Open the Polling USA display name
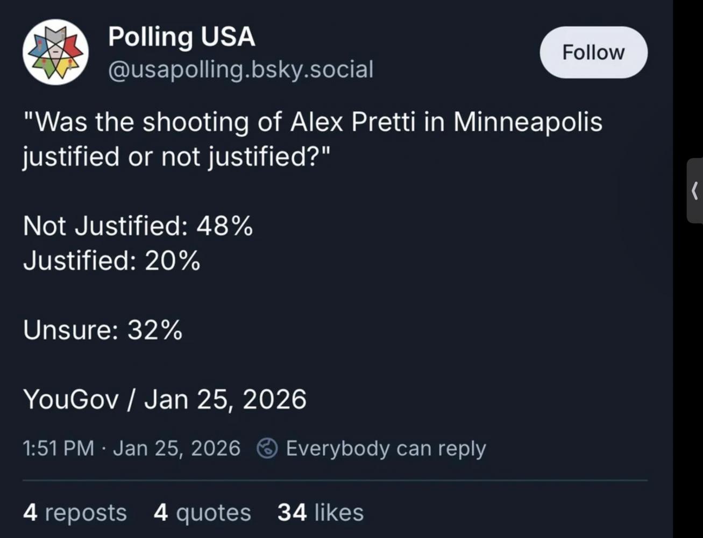The image size is (703, 538). [181, 37]
